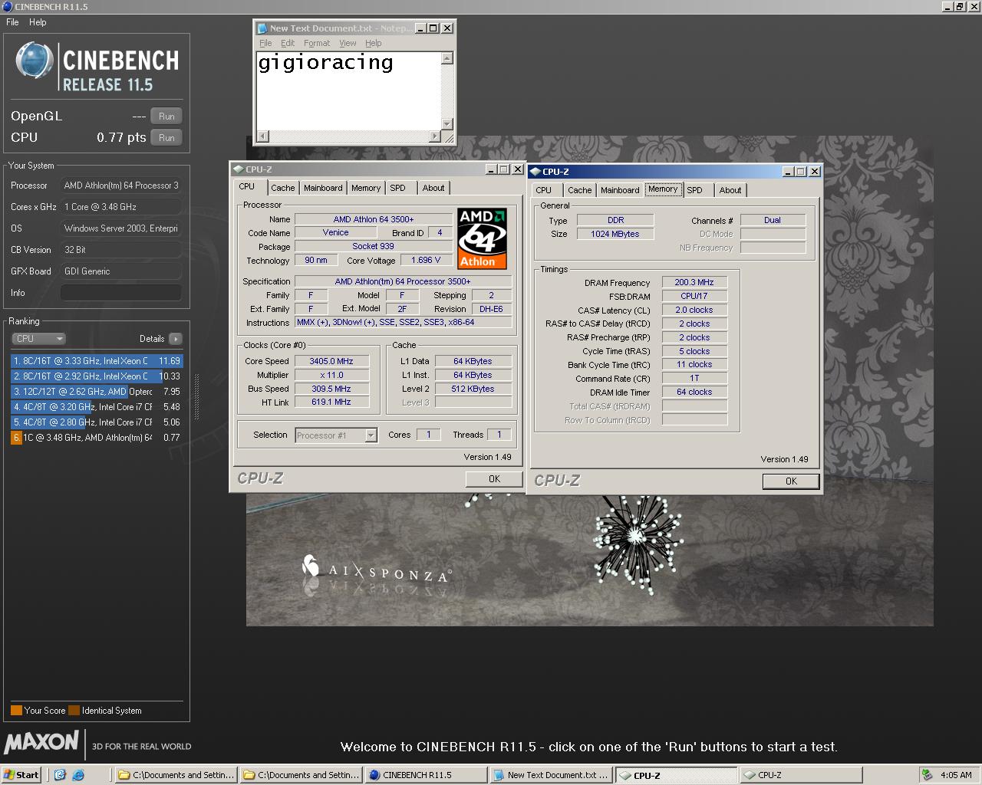Switch to Memory tab in left CPU-Z window
982x785 pixels.
pos(366,188)
